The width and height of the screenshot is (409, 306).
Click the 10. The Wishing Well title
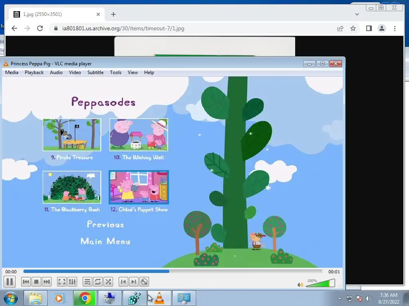pos(139,157)
